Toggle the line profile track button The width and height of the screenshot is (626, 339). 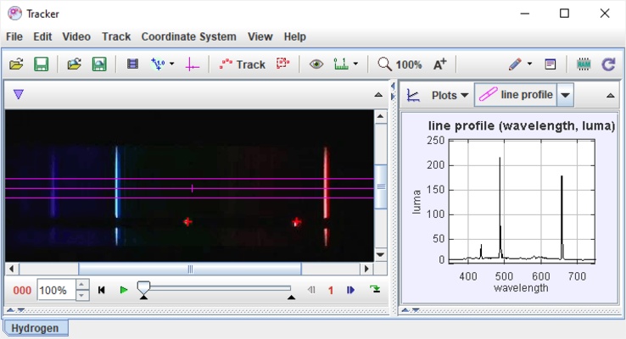[x=516, y=95]
